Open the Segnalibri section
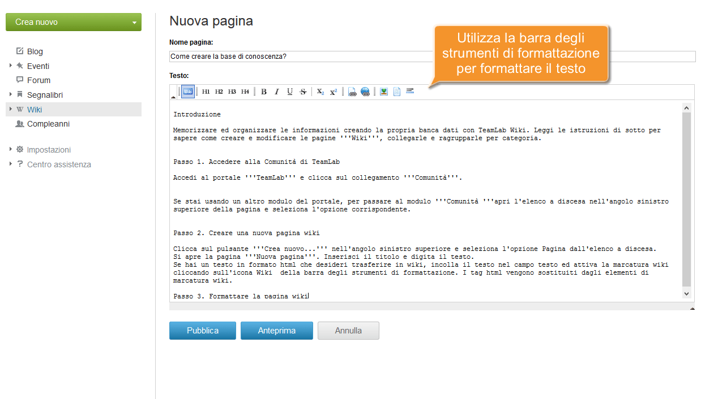701x399 pixels. click(x=45, y=95)
